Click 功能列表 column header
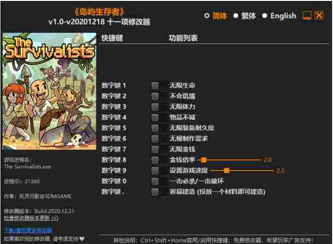This screenshot has width=333, height=244. pos(183,38)
